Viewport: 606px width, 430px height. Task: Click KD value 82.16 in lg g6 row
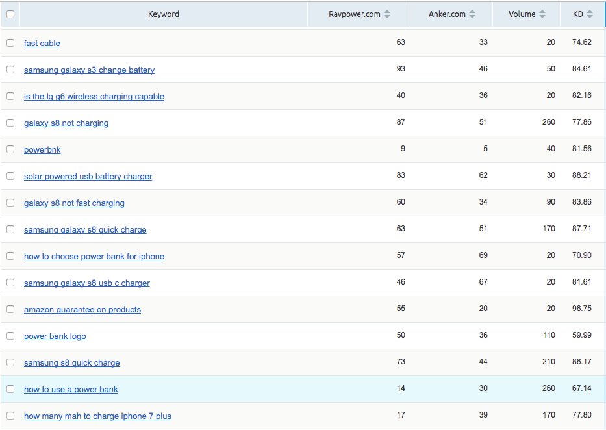582,95
